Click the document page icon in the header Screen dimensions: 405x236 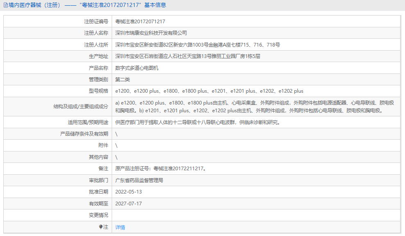6,5
